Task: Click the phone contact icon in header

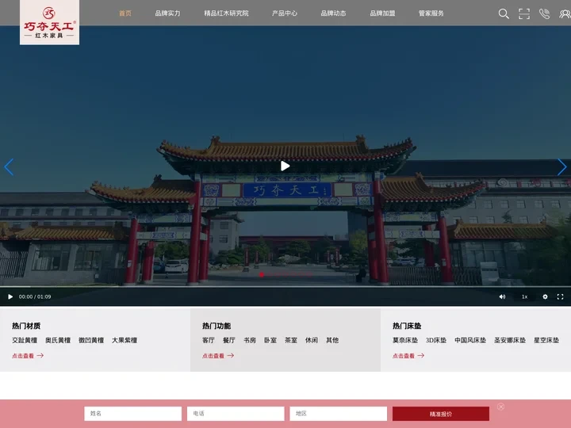Action: point(544,13)
